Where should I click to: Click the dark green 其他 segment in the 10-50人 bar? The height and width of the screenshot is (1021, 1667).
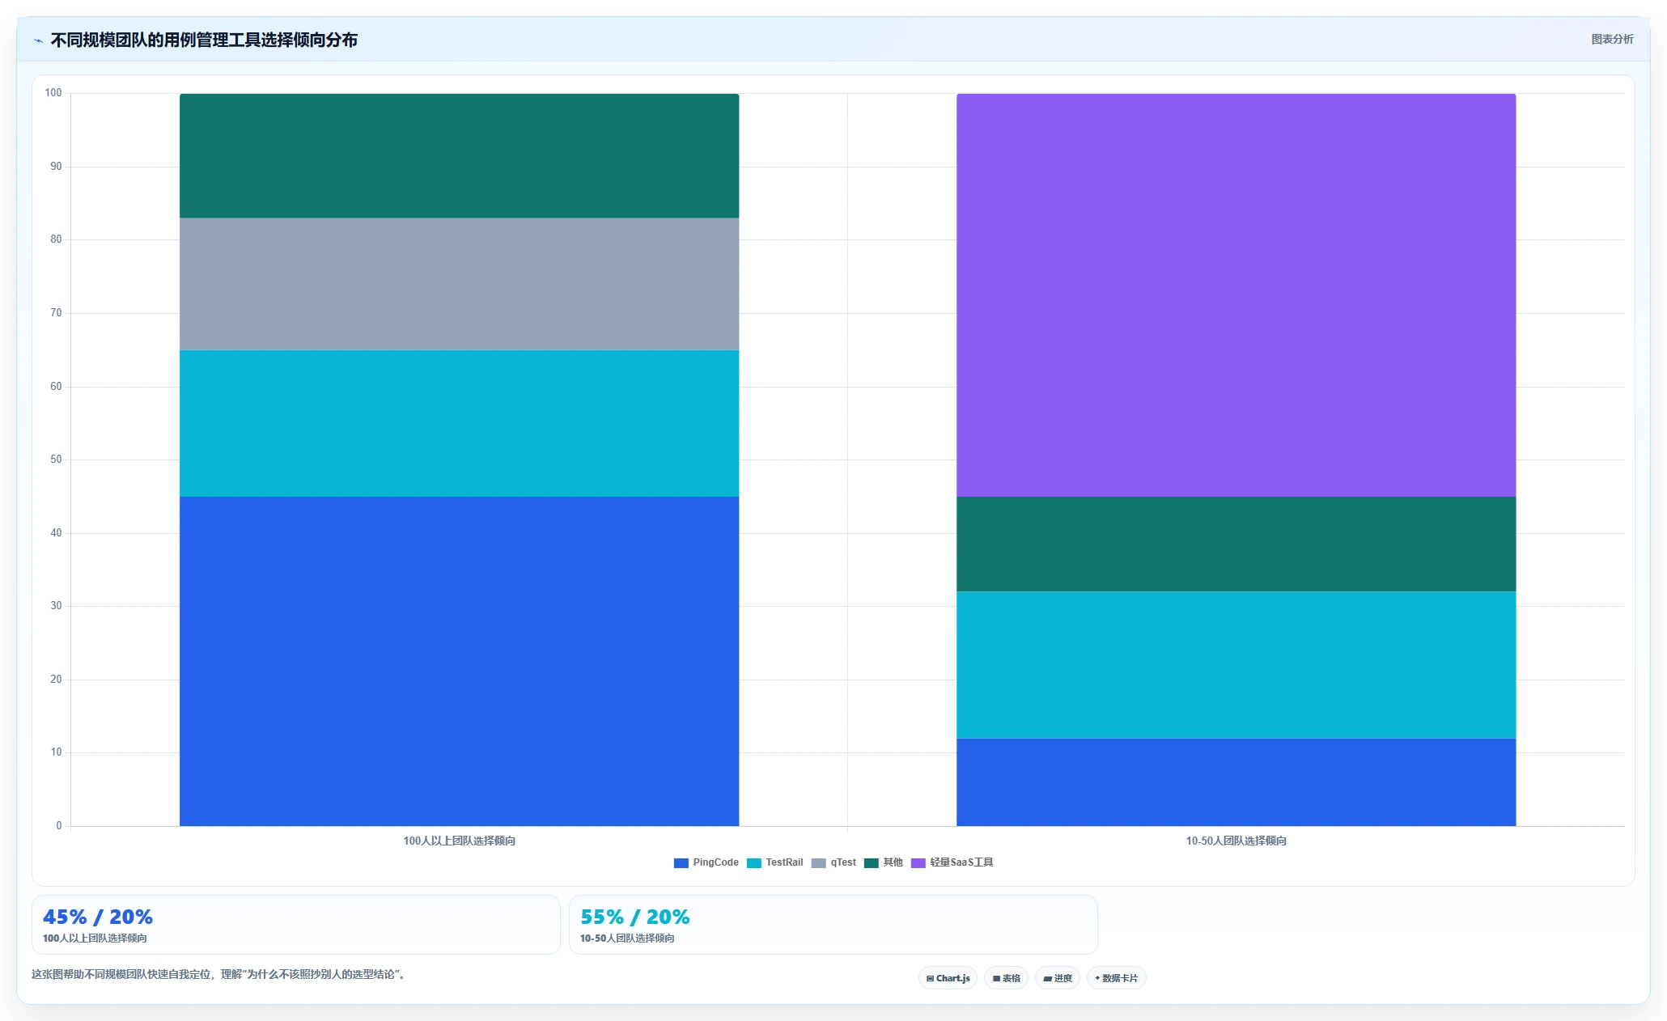tap(1236, 544)
